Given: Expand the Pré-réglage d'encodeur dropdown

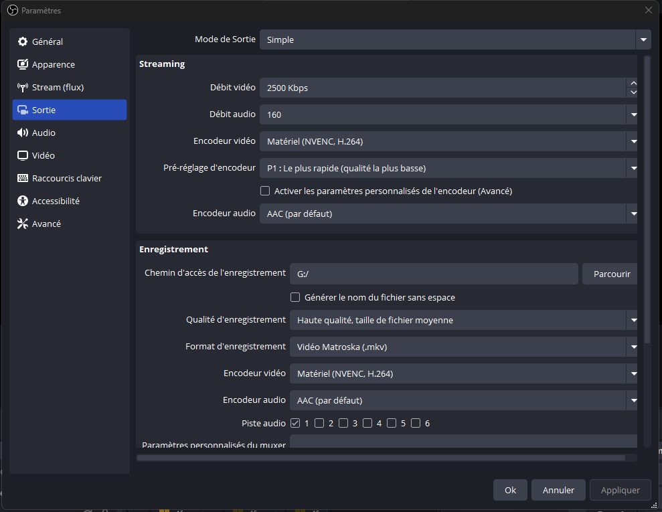Looking at the screenshot, I should pyautogui.click(x=448, y=168).
